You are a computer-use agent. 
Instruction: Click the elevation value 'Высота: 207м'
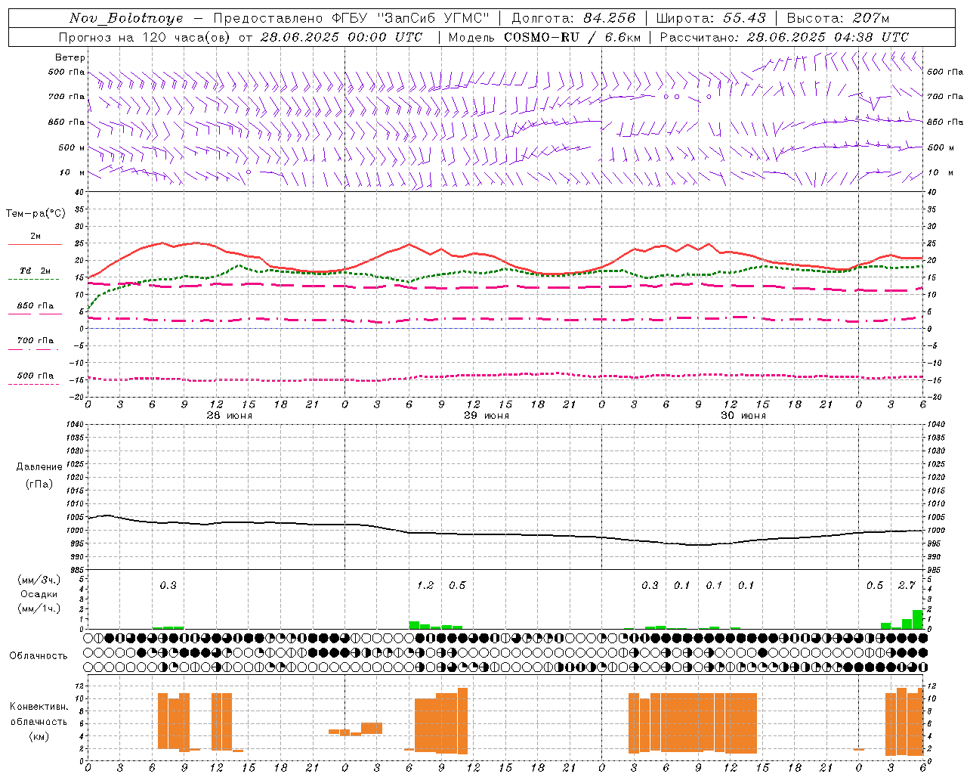click(x=838, y=18)
